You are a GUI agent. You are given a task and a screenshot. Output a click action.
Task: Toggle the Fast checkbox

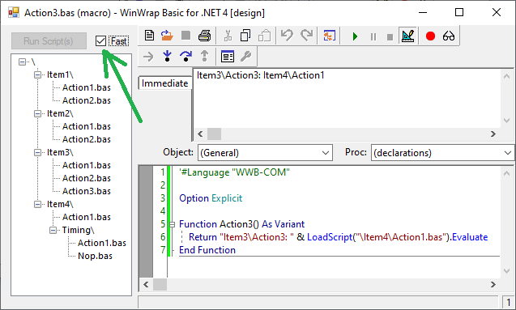100,41
